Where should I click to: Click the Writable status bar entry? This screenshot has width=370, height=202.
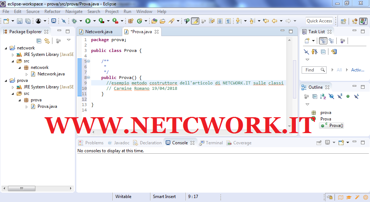click(123, 197)
